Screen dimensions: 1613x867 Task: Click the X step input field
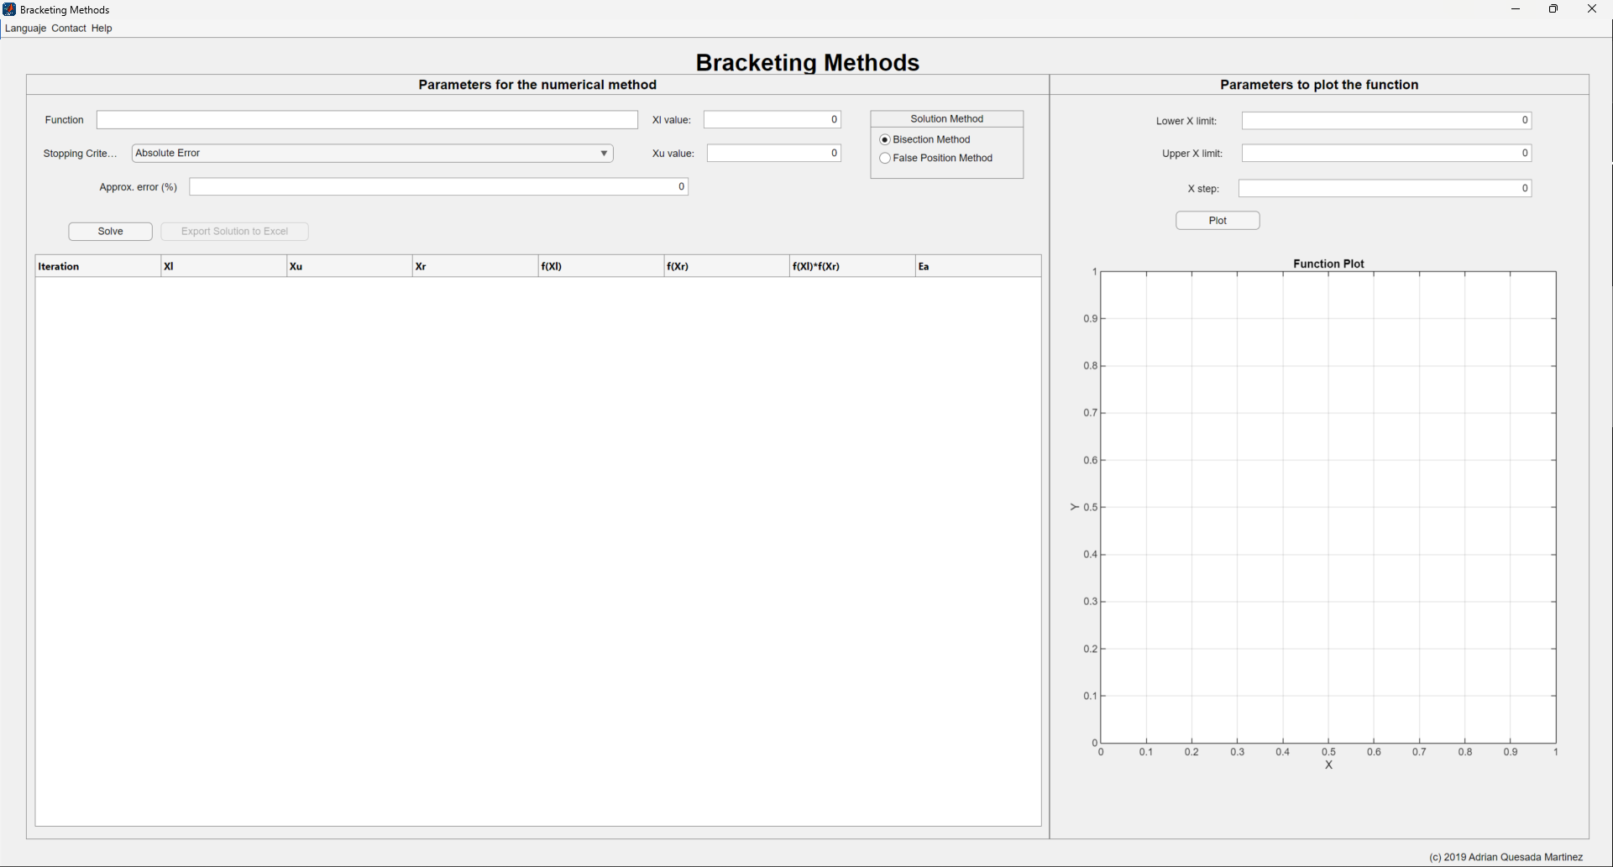pyautogui.click(x=1385, y=189)
